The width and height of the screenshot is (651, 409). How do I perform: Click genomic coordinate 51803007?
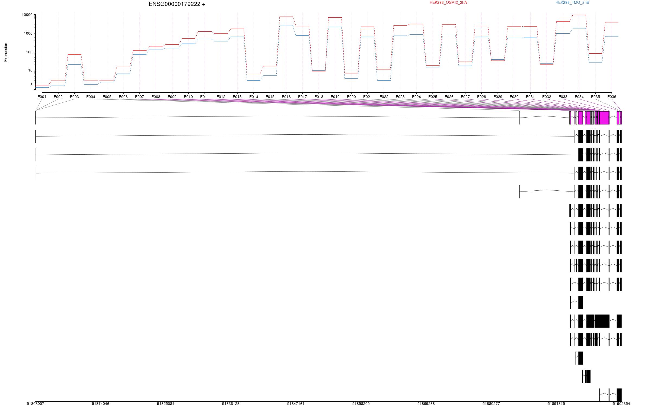(x=35, y=404)
